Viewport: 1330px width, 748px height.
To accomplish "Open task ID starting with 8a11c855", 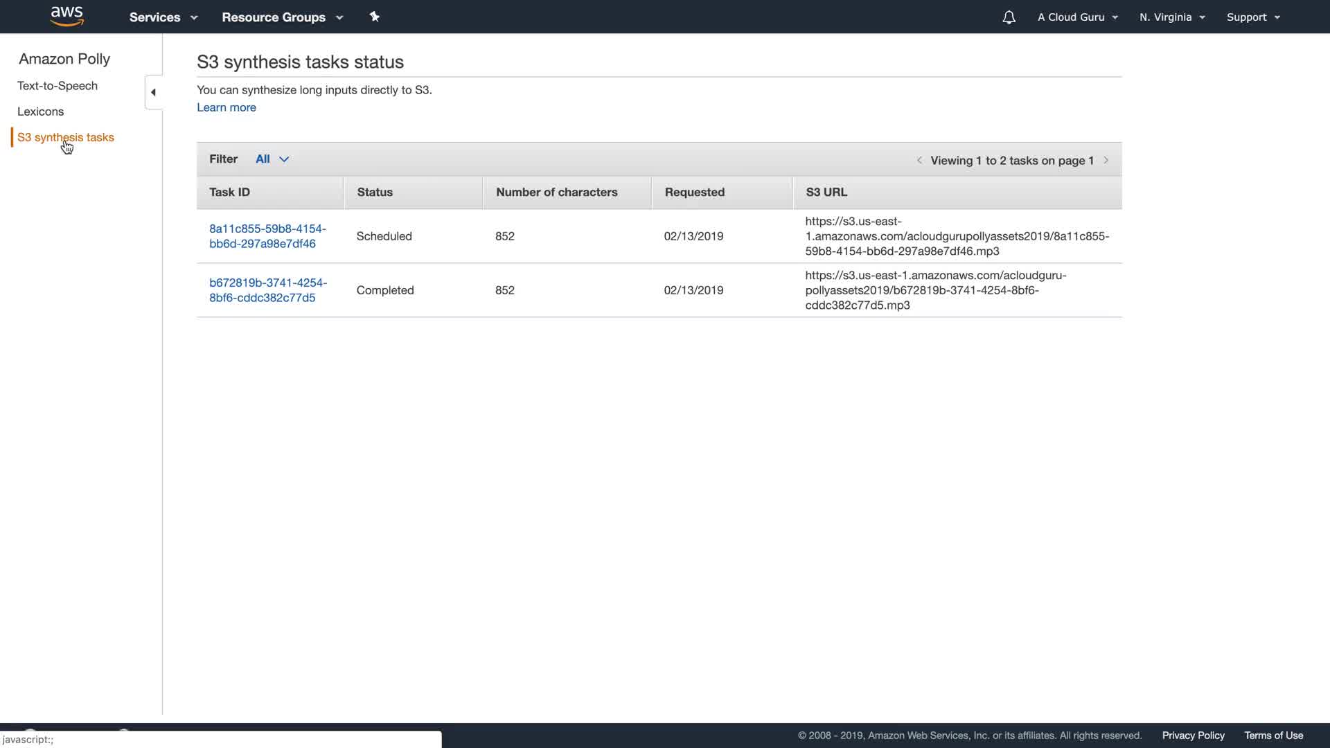I will click(x=267, y=236).
